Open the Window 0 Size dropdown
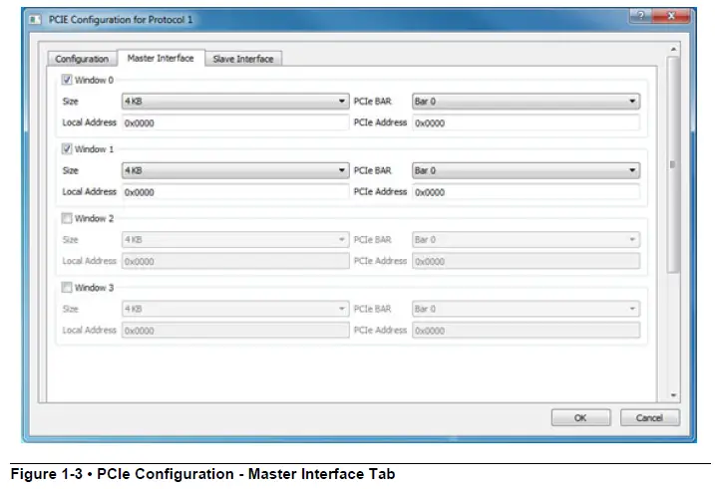Image resolution: width=715 pixels, height=489 pixels. click(x=235, y=101)
